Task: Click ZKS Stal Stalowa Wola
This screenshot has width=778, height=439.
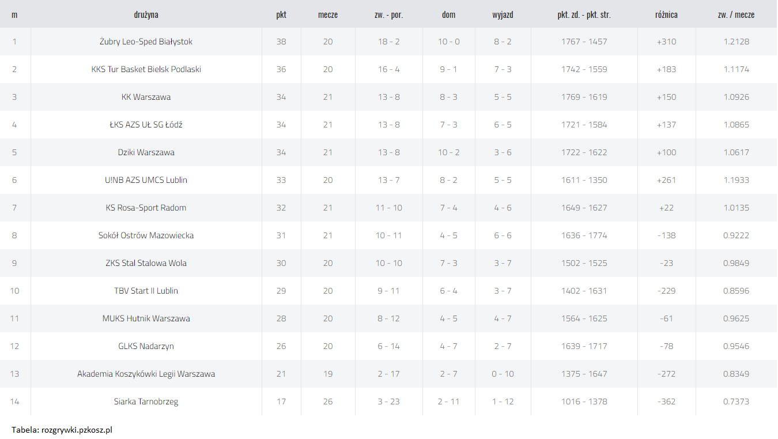Action: coord(146,263)
